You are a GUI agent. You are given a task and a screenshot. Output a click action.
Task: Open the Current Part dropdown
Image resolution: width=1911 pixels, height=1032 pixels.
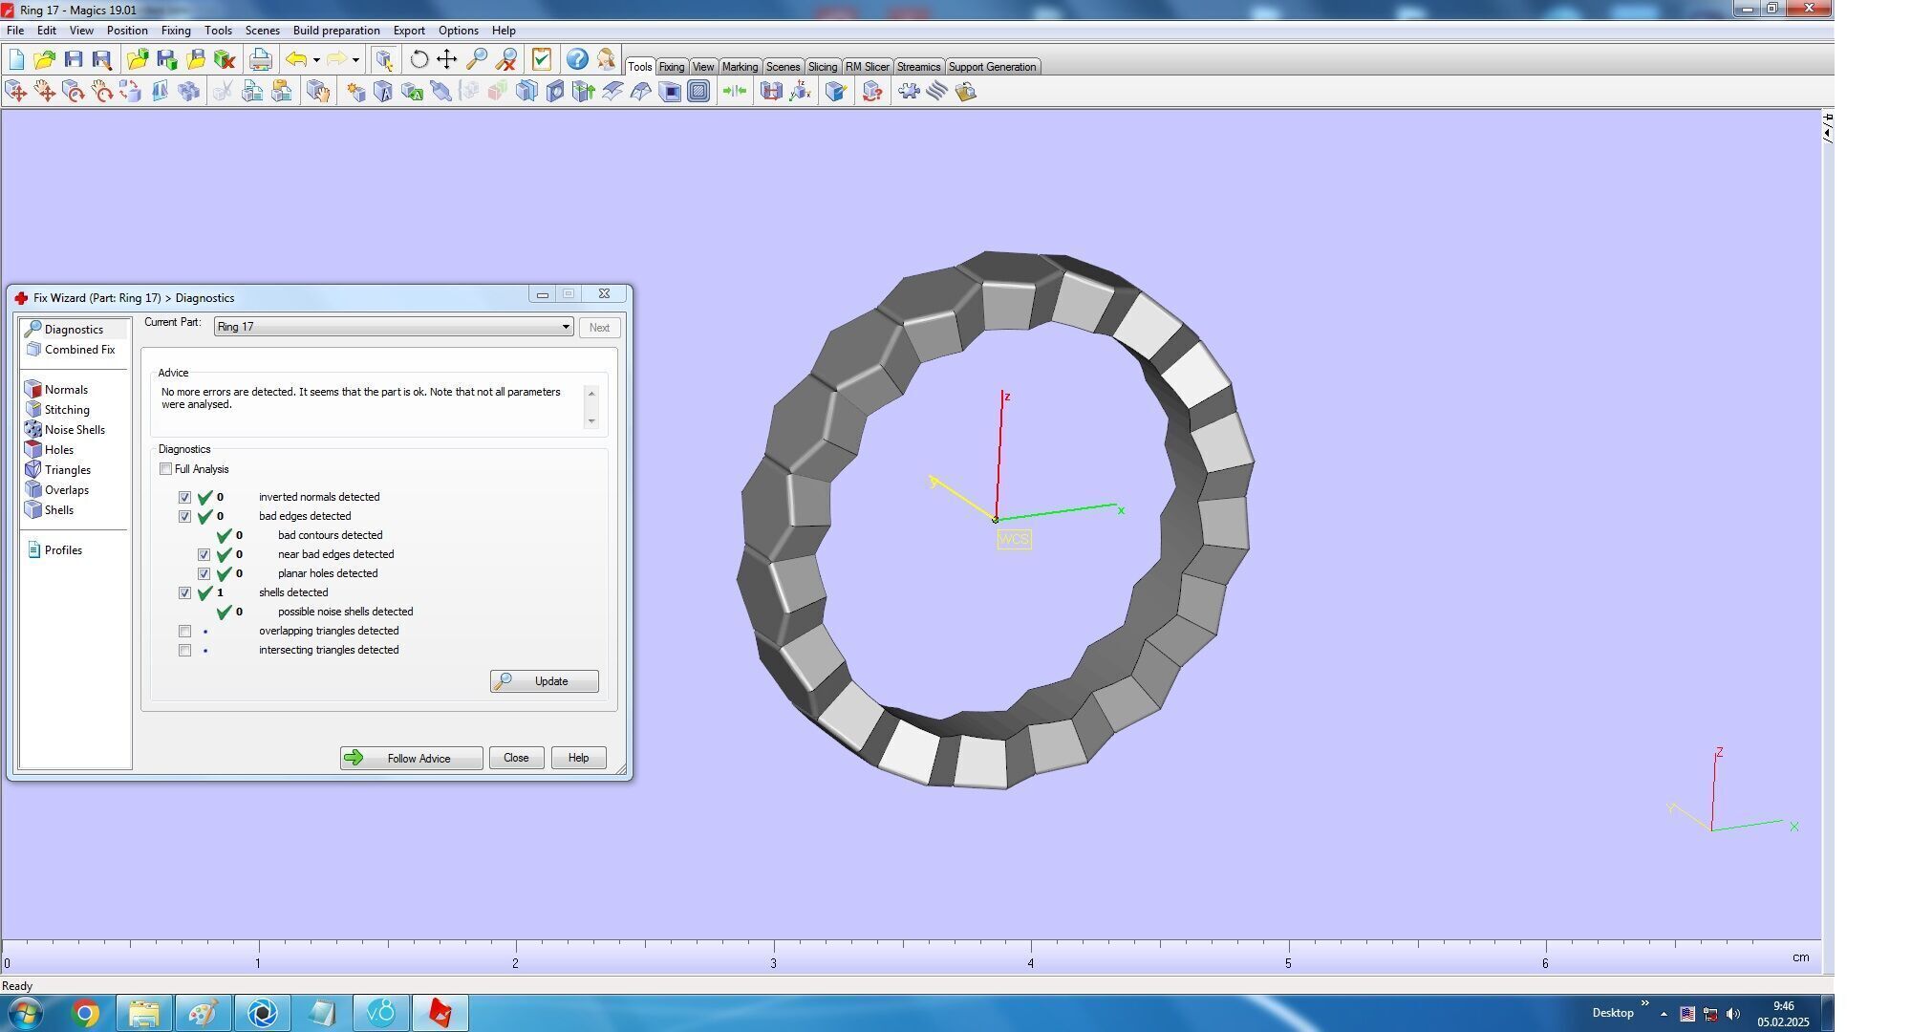pyautogui.click(x=394, y=327)
